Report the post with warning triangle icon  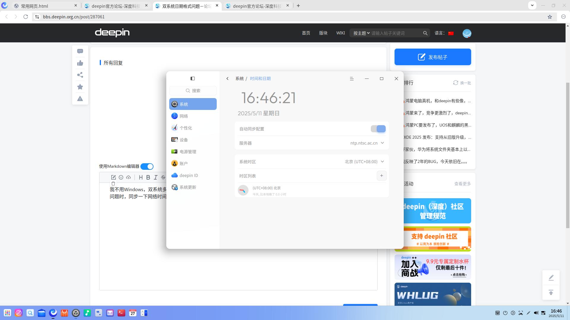[80, 99]
